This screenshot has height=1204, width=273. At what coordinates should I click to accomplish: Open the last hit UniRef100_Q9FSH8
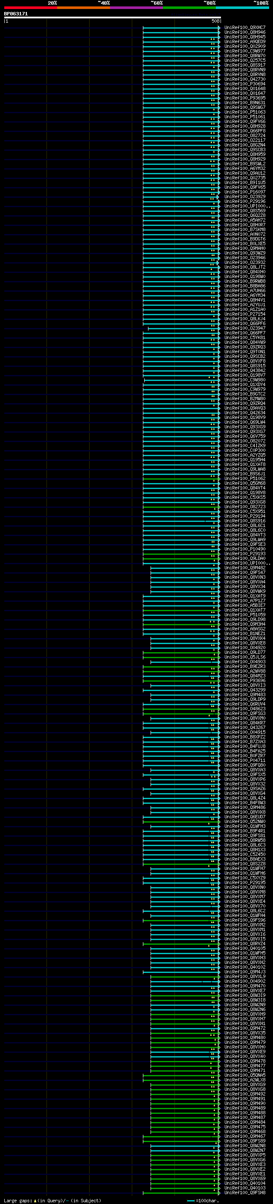point(244,1193)
